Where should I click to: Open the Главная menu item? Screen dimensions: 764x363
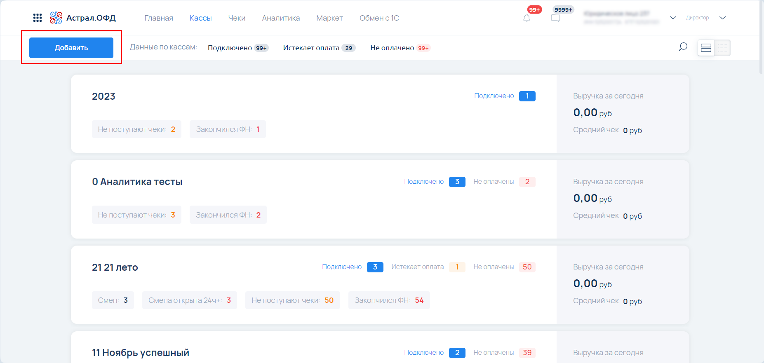tap(159, 18)
